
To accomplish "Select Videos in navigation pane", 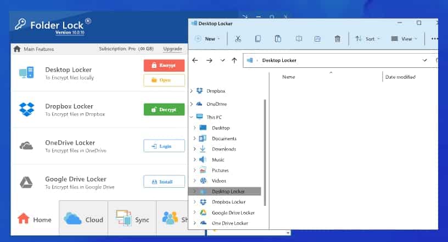I will pos(219,181).
